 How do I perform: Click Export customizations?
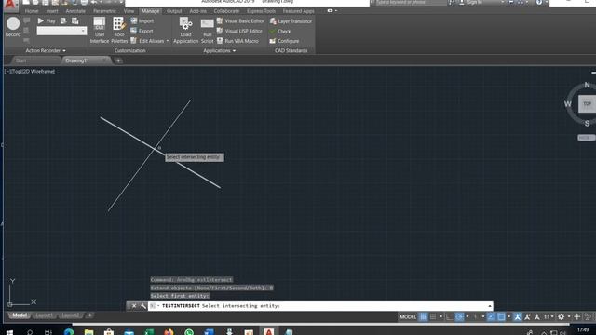tap(142, 31)
